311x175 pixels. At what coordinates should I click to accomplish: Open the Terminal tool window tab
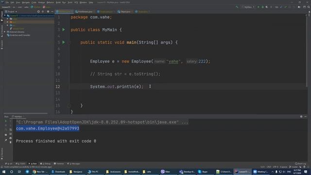point(59,164)
